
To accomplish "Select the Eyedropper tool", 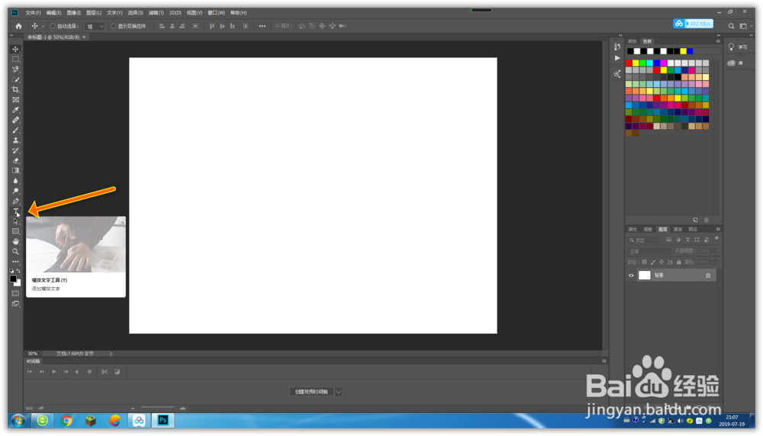I will pos(15,110).
